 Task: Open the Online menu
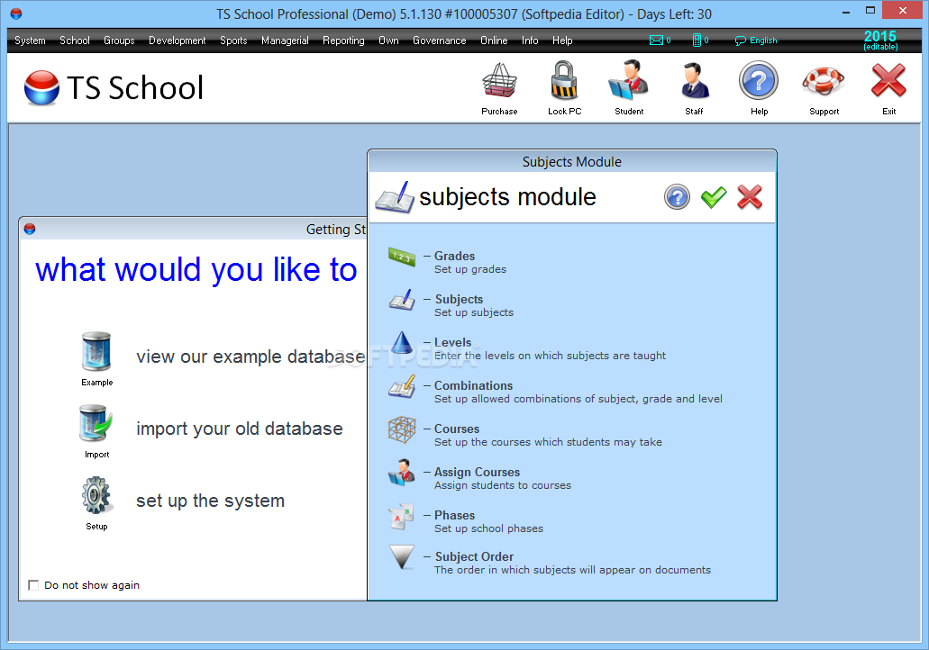point(494,41)
